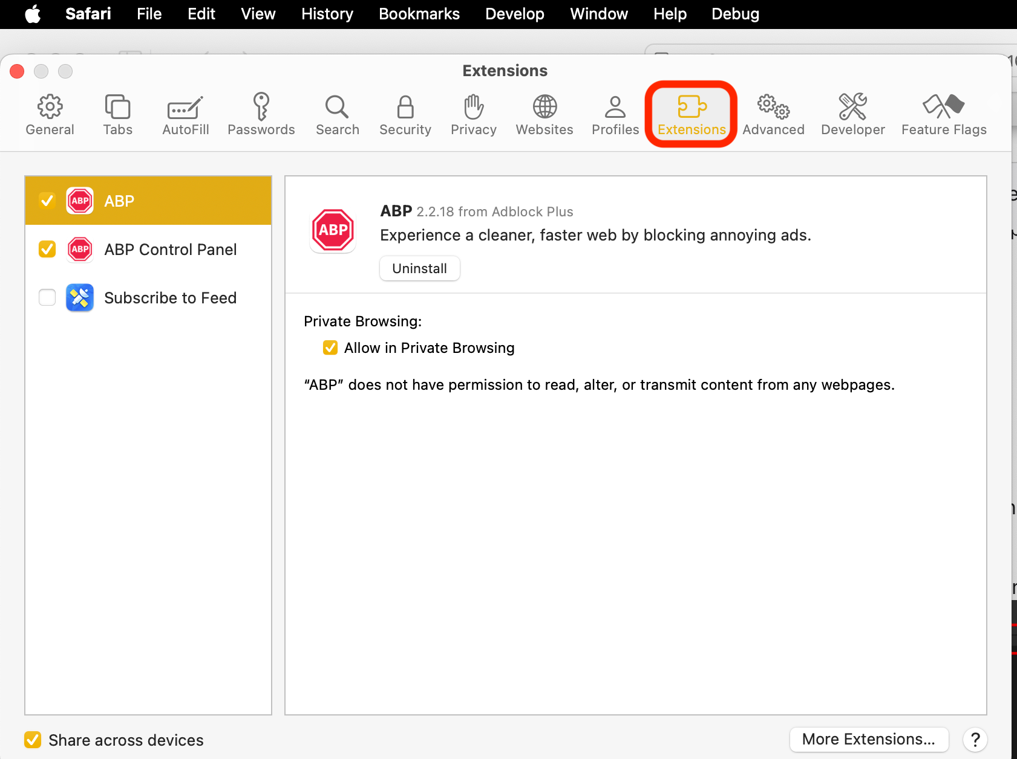The height and width of the screenshot is (759, 1017).
Task: Open the Developer settings pane
Action: 852,115
